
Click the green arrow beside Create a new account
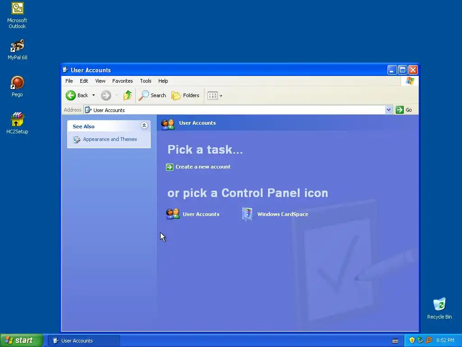tap(170, 167)
